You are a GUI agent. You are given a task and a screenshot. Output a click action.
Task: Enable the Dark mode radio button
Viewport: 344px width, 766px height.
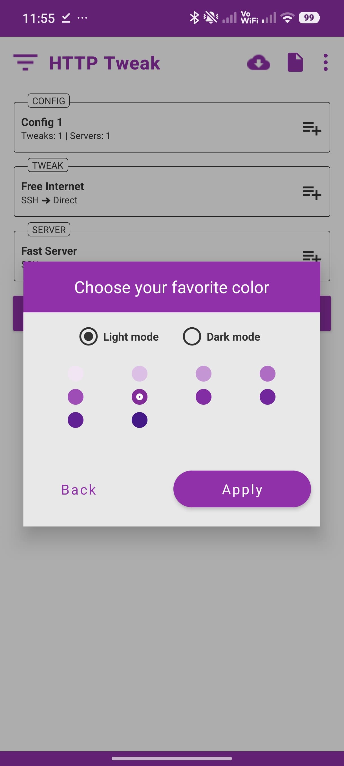pos(192,337)
